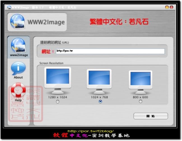Click the 800 x 600 monitor icon
This screenshot has width=182, height=141.
point(140,82)
